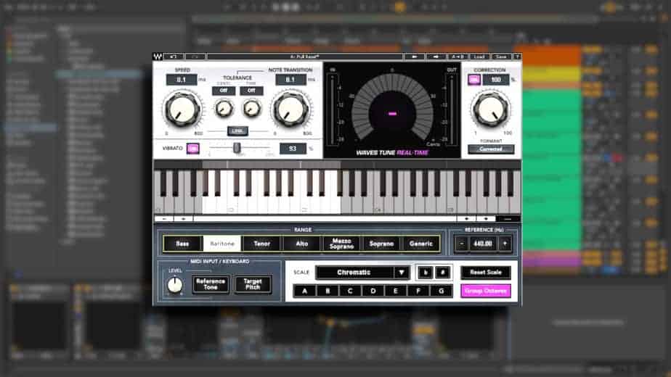The width and height of the screenshot is (671, 377).
Task: Select root note E
Action: pyautogui.click(x=395, y=291)
